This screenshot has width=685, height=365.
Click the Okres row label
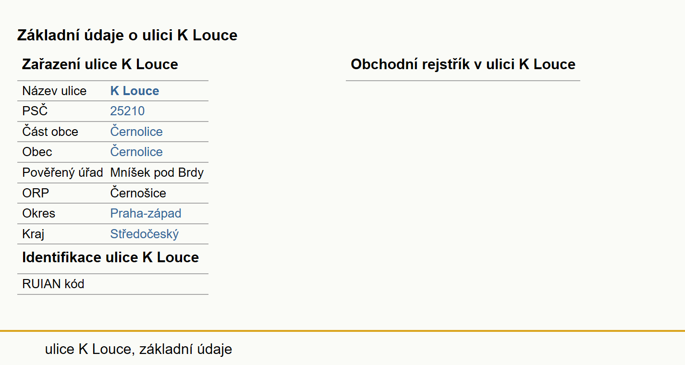39,213
